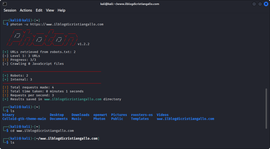Click the roosters-os directory in the listing
The width and height of the screenshot is (270, 149).
[x=142, y=115]
